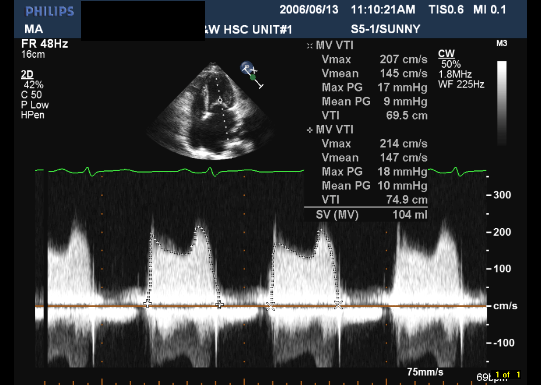Select the right X-shaped caliper on the baseline
The width and height of the screenshot is (541, 385).
[338, 304]
